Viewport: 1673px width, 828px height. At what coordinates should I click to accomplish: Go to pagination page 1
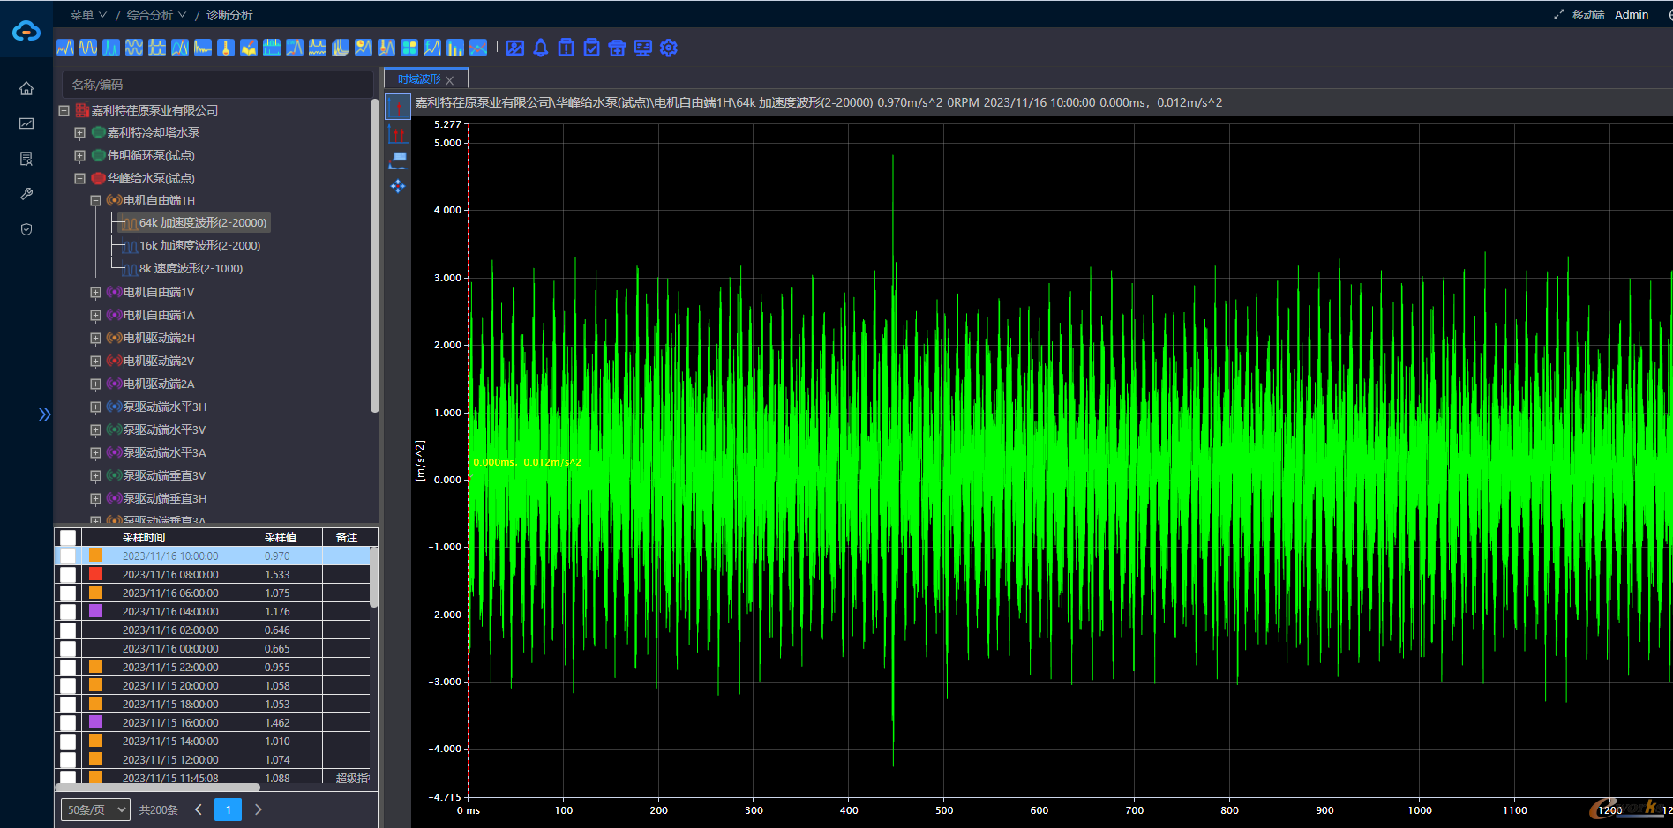pos(228,809)
